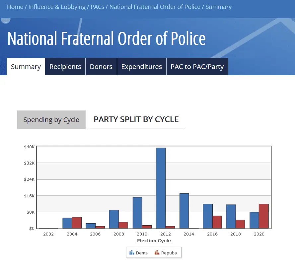Click the Election Cycle axis title
The image size is (295, 274).
(x=154, y=240)
